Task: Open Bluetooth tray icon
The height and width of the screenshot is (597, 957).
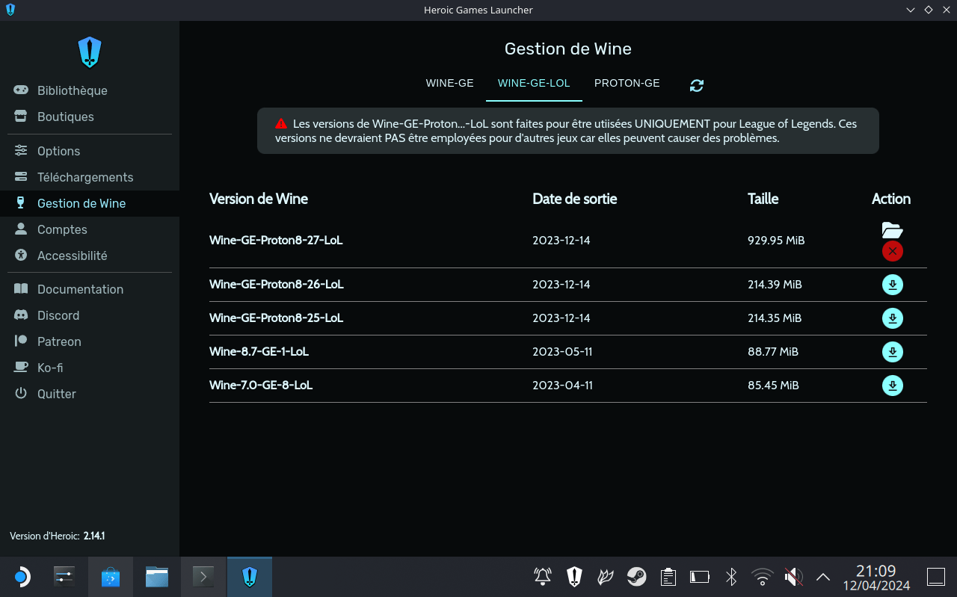Action: pos(731,577)
